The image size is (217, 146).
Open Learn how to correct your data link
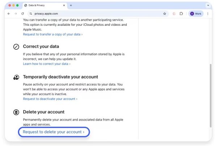[x=47, y=64]
